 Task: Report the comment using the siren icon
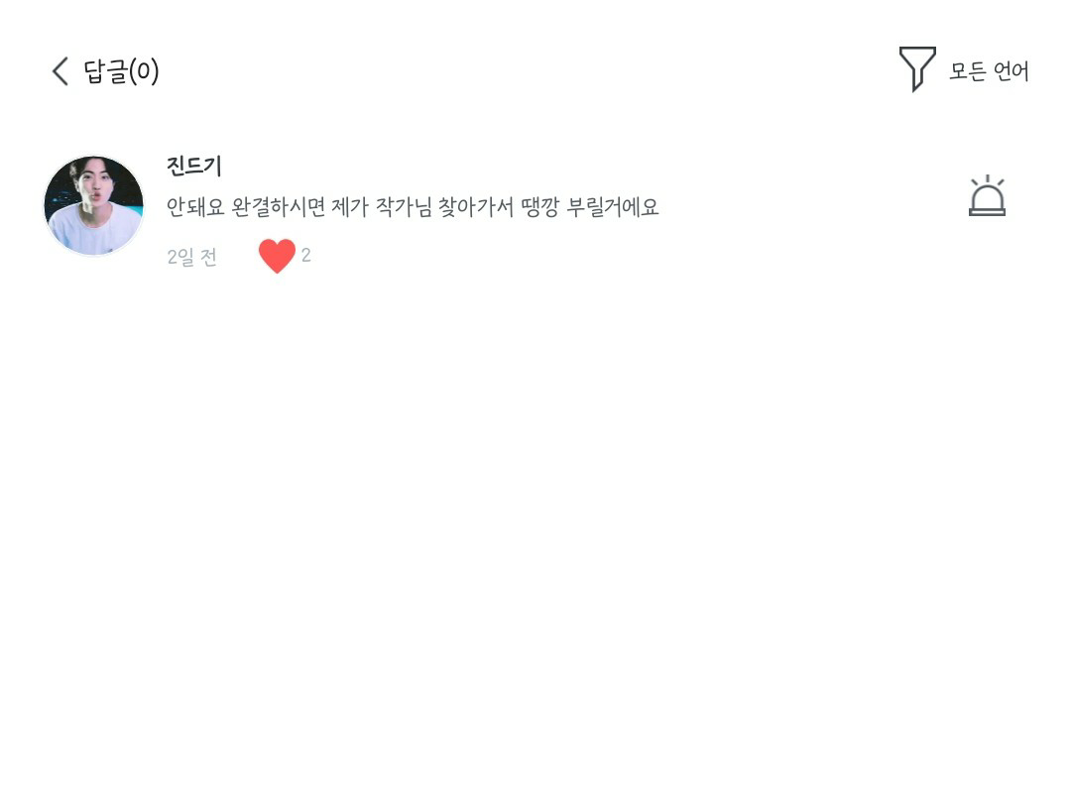pos(987,196)
